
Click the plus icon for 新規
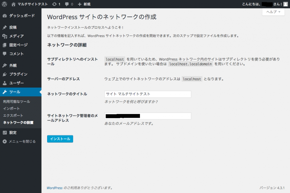click(79, 4)
